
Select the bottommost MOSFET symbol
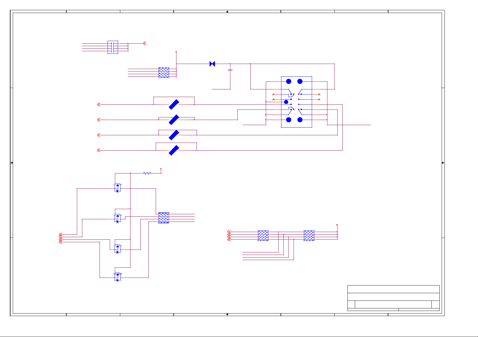tap(117, 277)
